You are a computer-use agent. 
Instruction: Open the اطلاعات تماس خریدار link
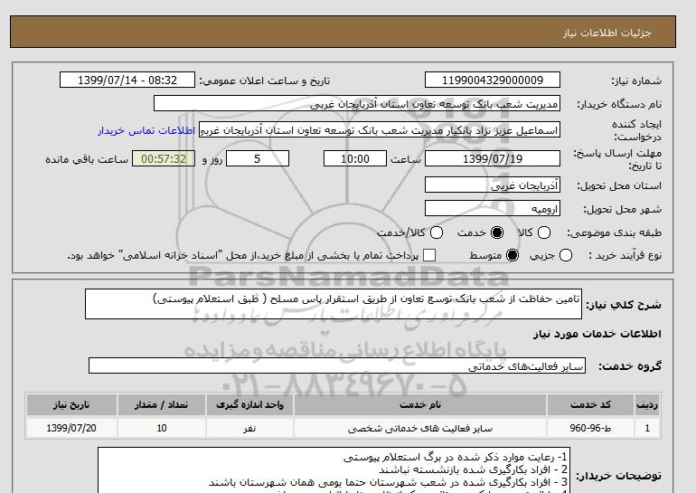click(146, 130)
